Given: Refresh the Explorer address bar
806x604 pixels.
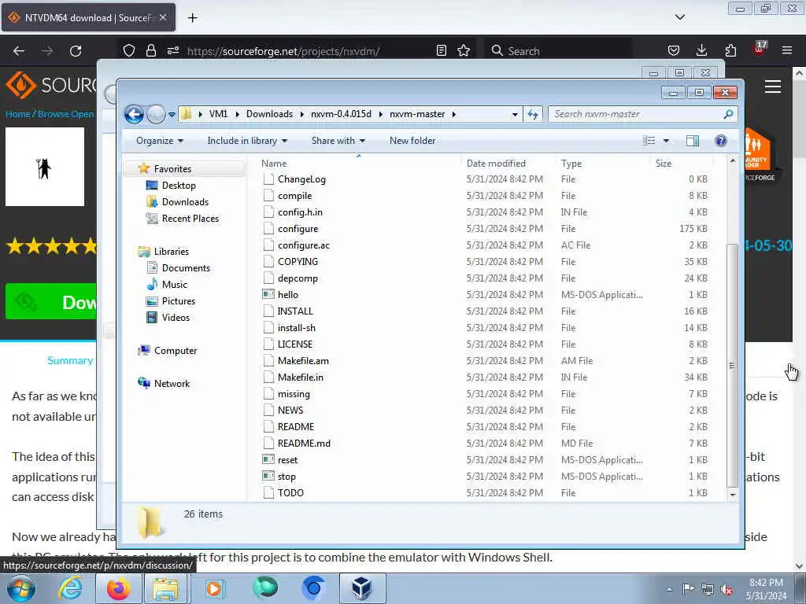Looking at the screenshot, I should point(533,114).
